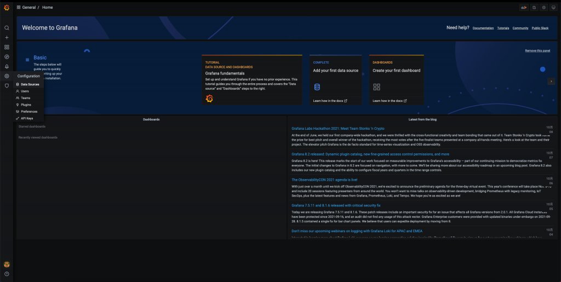The width and height of the screenshot is (561, 282).
Task: Click Remove this panel link
Action: [x=537, y=51]
